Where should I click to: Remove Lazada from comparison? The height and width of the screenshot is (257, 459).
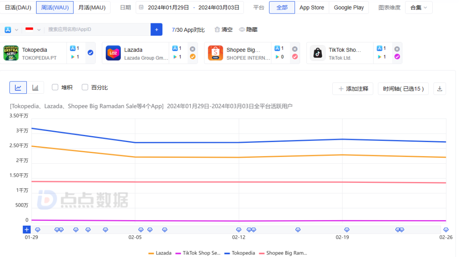193,49
